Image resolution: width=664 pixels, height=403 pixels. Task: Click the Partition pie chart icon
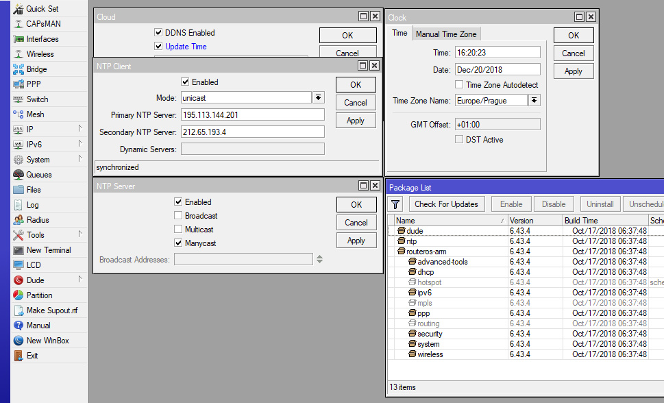(x=19, y=295)
